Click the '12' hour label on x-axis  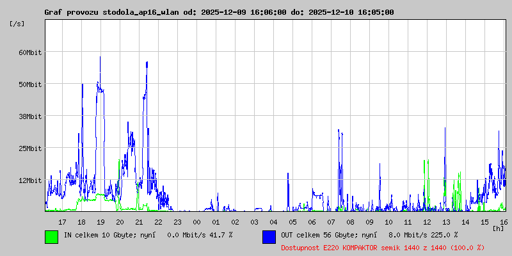tap(427, 222)
